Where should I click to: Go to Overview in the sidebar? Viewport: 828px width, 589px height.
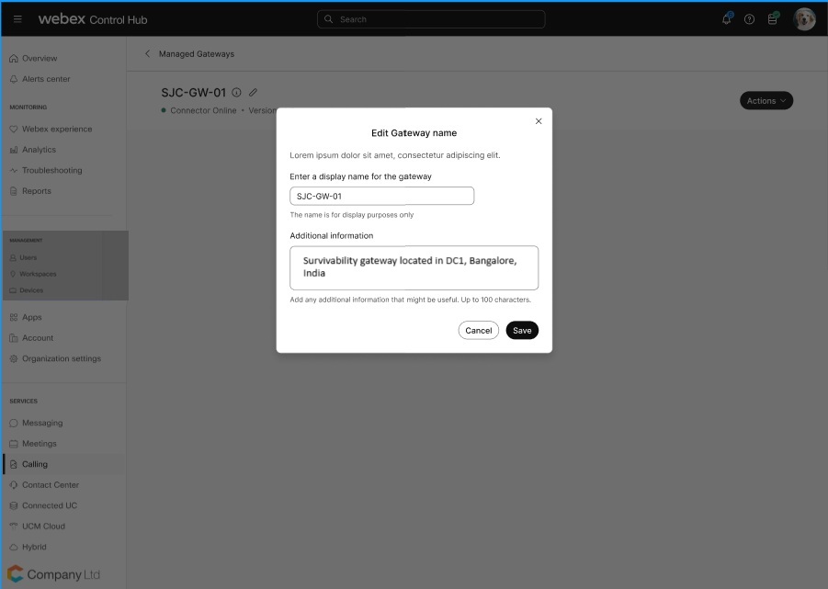click(40, 58)
